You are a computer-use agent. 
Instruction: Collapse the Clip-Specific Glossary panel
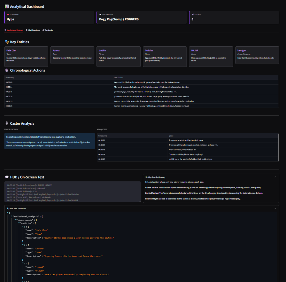pyautogui.click(x=275, y=177)
